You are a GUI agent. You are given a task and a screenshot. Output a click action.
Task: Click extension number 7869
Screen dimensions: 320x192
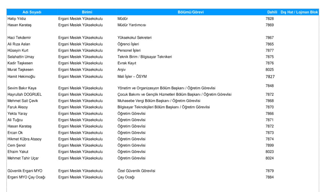coord(269,25)
